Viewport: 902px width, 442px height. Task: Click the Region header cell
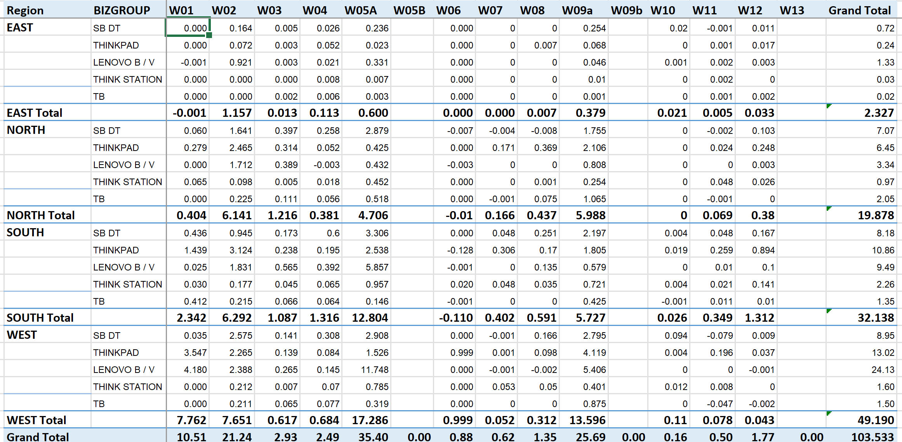pos(25,10)
